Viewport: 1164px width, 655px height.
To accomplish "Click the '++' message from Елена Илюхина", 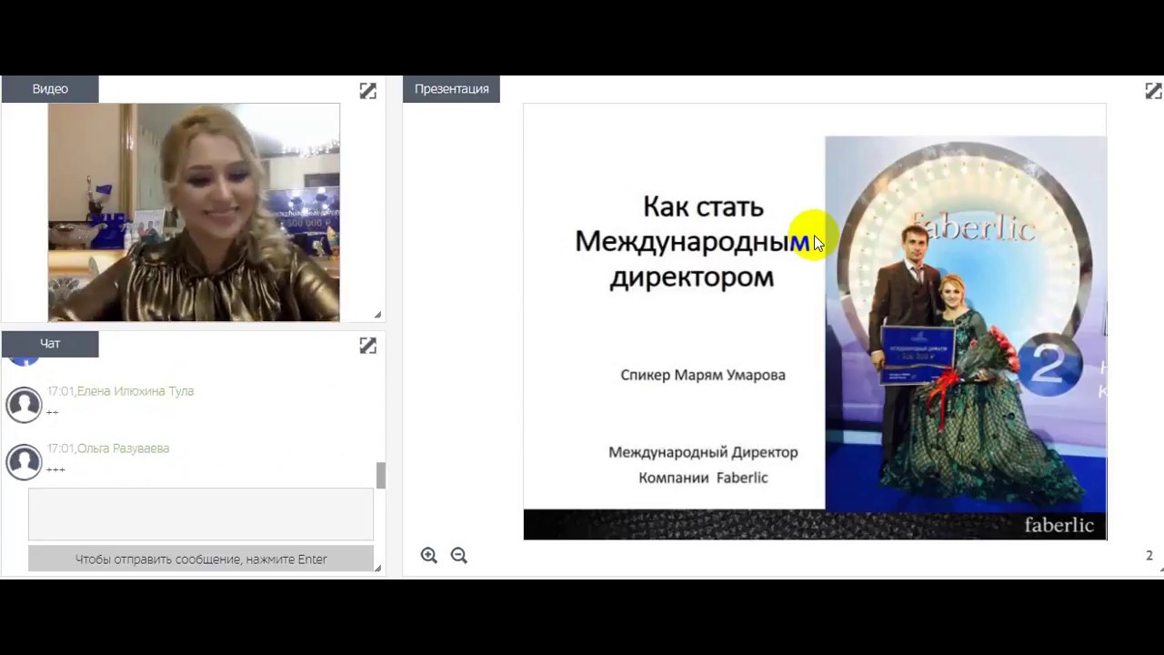I will tap(52, 413).
